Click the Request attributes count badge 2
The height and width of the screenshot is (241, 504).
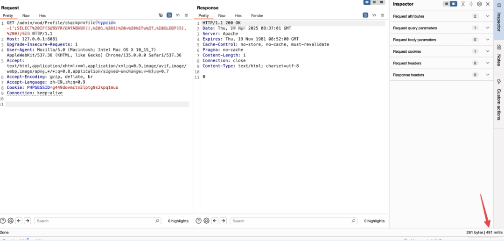click(x=475, y=16)
